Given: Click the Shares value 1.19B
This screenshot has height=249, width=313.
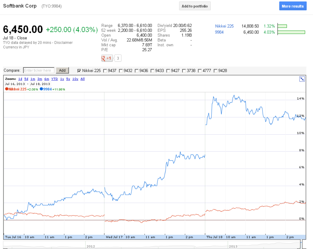Looking at the screenshot, I should pyautogui.click(x=186, y=35).
